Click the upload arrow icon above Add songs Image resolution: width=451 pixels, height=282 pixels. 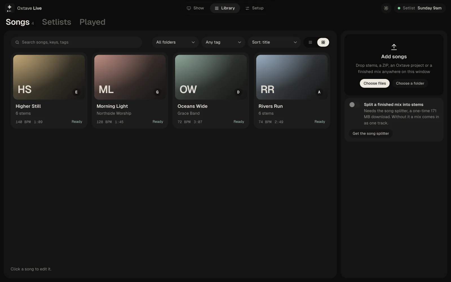tap(394, 47)
